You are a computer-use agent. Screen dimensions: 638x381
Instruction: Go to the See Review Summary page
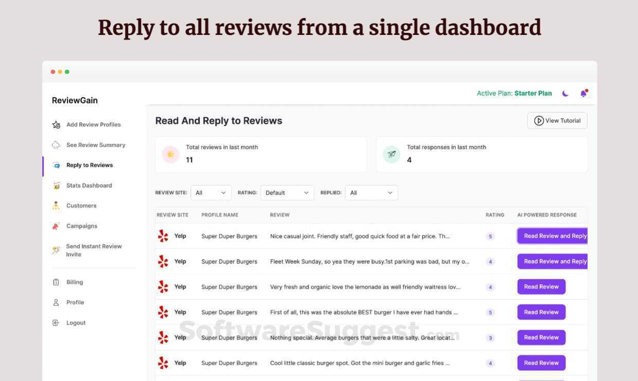(95, 145)
